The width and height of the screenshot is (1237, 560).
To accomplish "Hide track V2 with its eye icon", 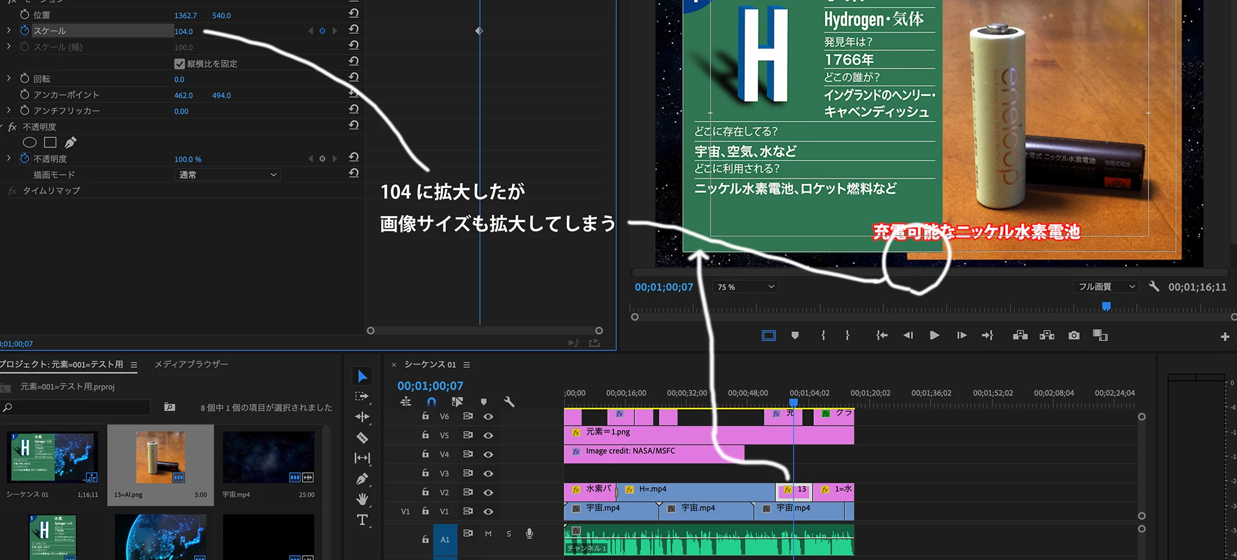I will click(488, 493).
